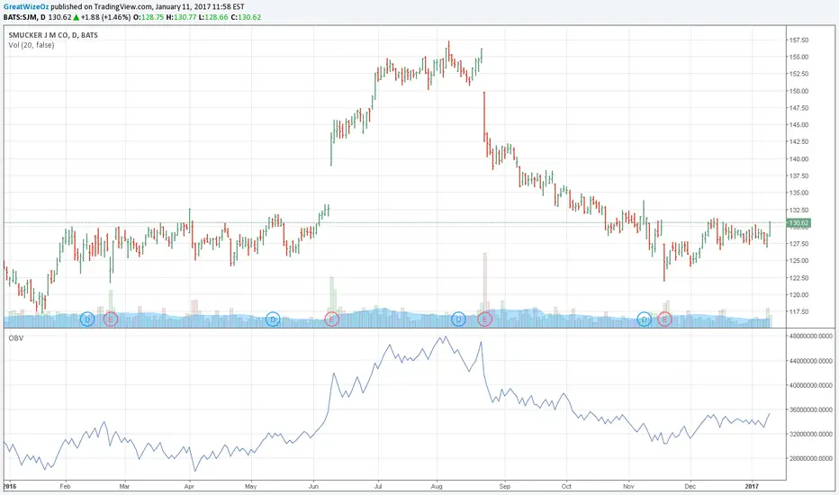Click the 48000000.0000 OBV axis label

coord(810,336)
